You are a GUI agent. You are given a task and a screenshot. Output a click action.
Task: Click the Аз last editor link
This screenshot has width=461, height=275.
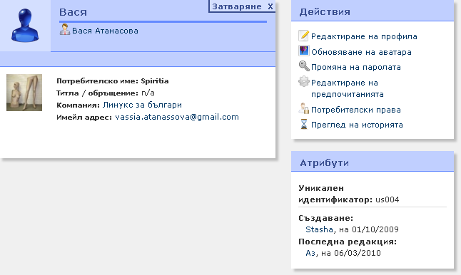pos(310,253)
